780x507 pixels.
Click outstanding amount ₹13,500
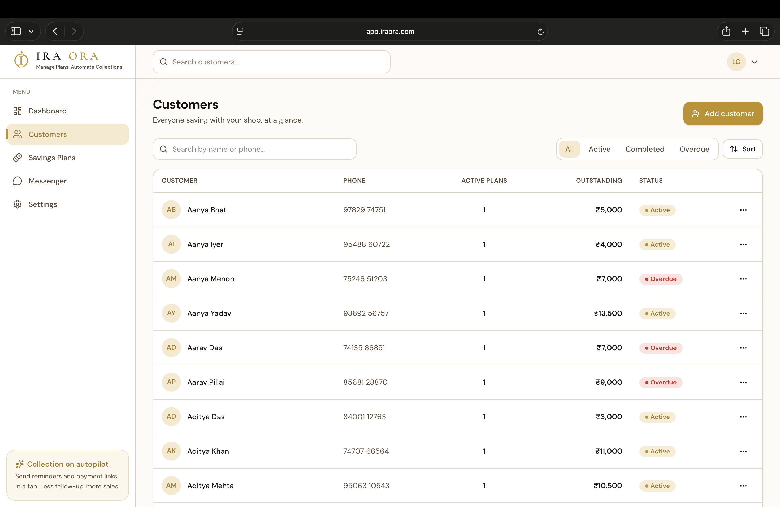608,313
